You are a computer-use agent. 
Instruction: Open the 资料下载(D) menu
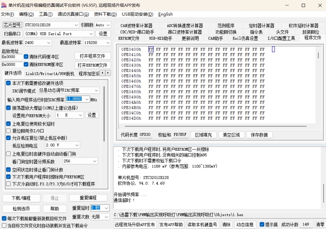pyautogui.click(x=105, y=14)
